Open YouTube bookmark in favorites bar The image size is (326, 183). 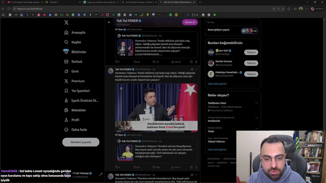tap(44, 15)
